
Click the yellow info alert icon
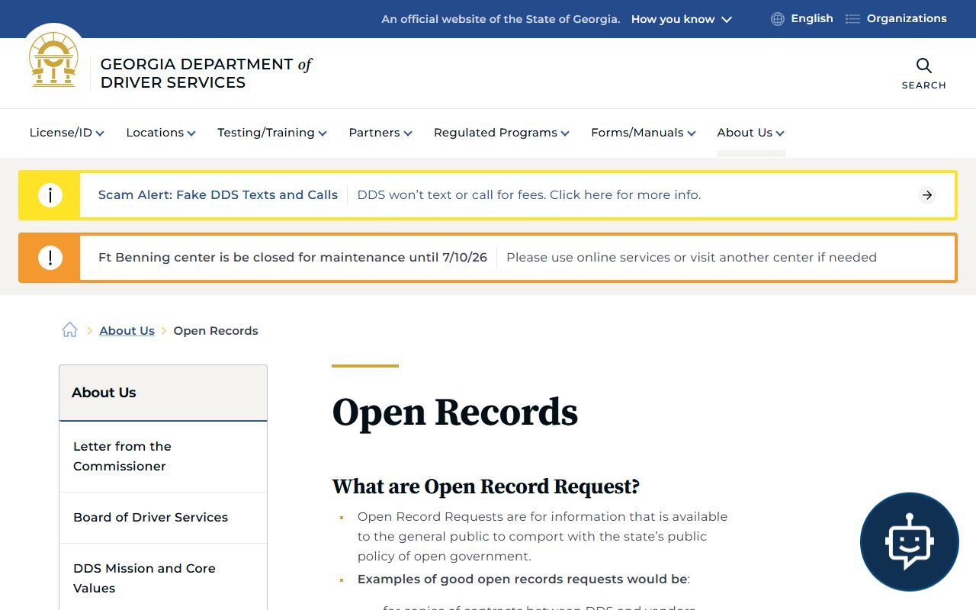click(50, 195)
